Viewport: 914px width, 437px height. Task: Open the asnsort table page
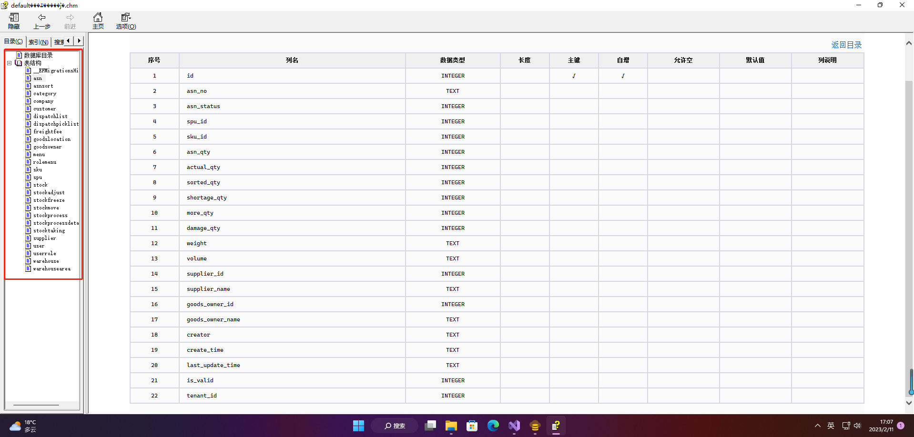(43, 86)
